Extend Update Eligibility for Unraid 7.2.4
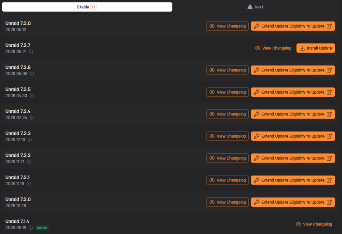This screenshot has width=342, height=234. coord(293,114)
